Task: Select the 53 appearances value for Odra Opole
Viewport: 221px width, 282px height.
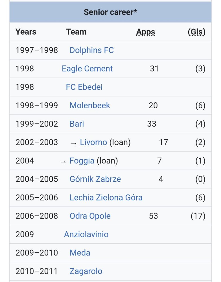Action: pos(153,216)
